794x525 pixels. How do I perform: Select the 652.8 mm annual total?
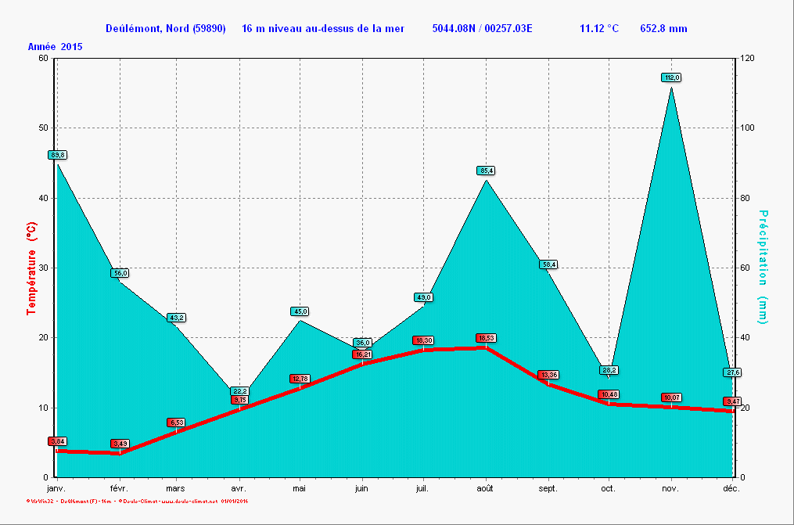(x=663, y=29)
